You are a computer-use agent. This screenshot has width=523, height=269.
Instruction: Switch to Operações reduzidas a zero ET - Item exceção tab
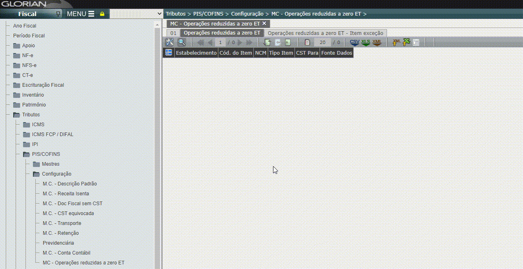pos(325,33)
